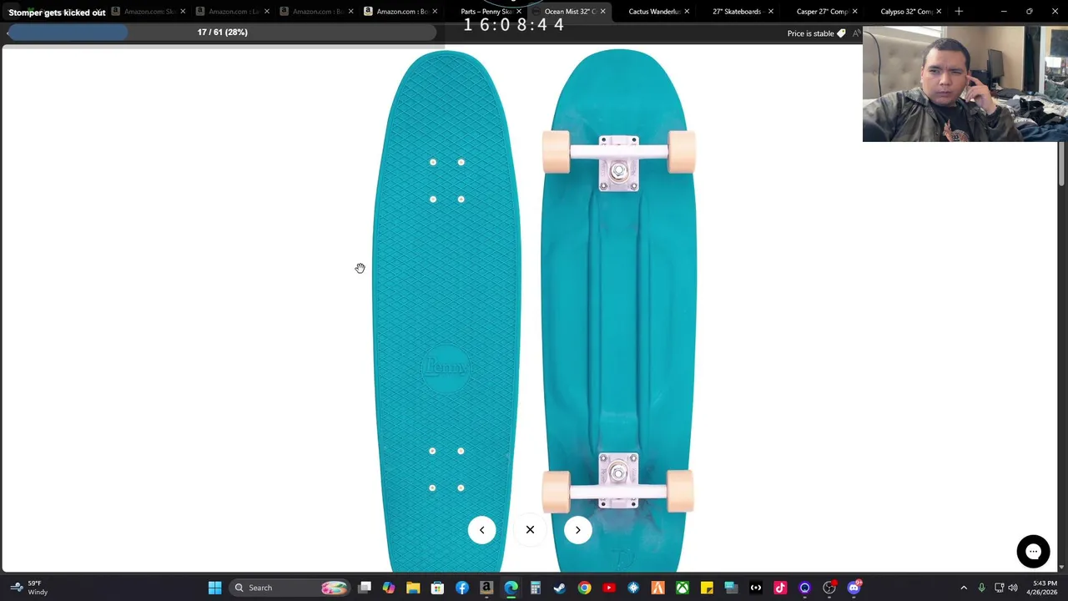Screen dimensions: 1068x601
Task: Open Xbox app from the taskbar
Action: tap(683, 588)
